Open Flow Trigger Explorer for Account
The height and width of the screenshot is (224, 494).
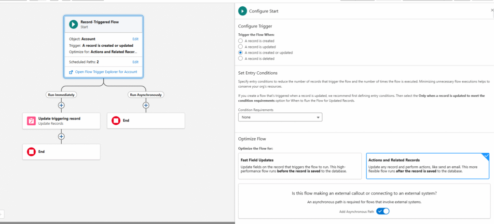pyautogui.click(x=106, y=72)
